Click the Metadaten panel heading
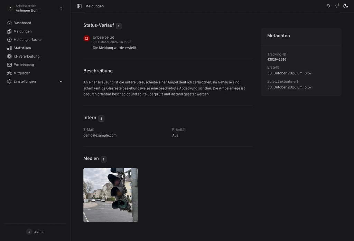The height and width of the screenshot is (241, 354). (279, 36)
